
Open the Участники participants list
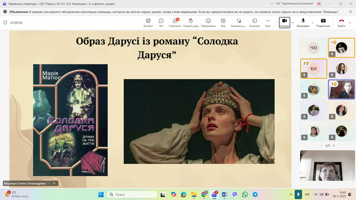point(175,22)
